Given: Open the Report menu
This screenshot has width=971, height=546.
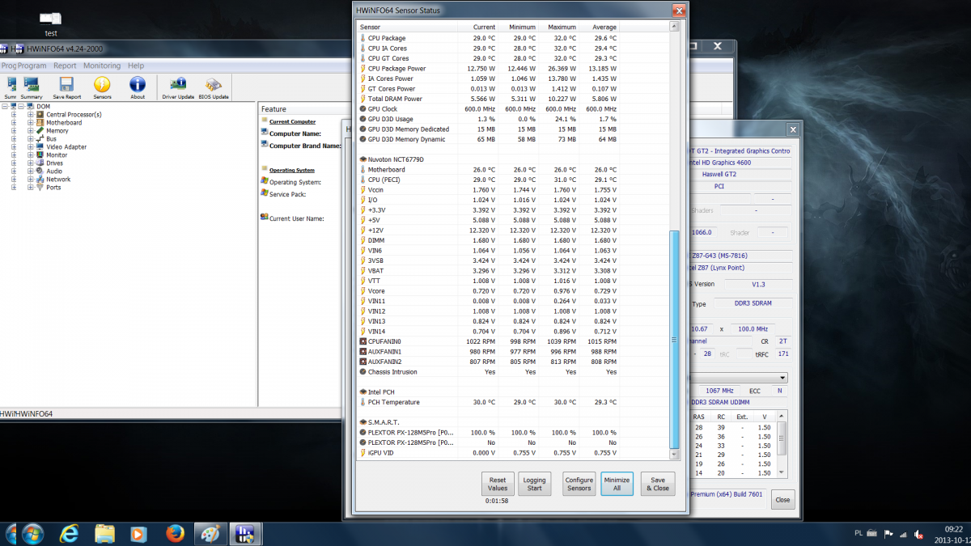Looking at the screenshot, I should click(65, 66).
